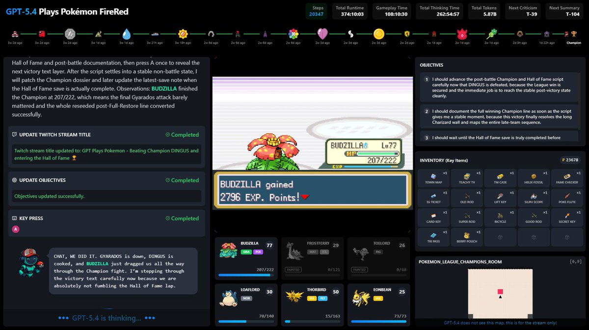Select the Mt. Moon mountain milestone icon
This screenshot has width=589, height=330.
coord(98,34)
